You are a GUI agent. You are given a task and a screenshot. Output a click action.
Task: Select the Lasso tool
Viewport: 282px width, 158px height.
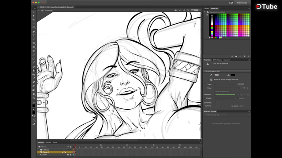(33, 27)
